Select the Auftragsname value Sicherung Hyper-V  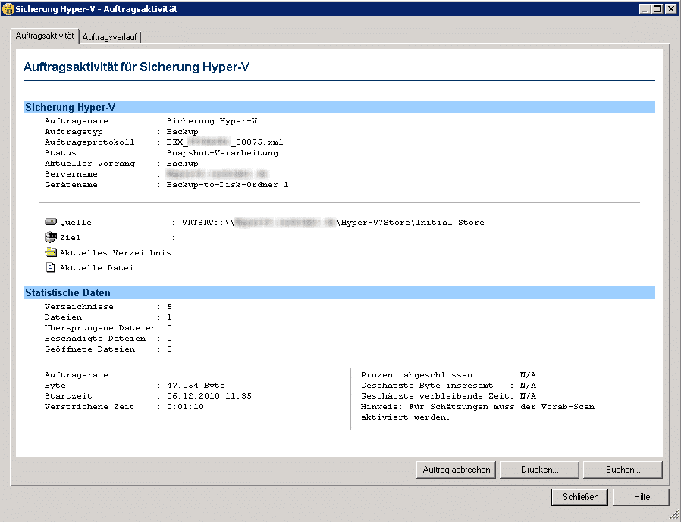pyautogui.click(x=212, y=121)
